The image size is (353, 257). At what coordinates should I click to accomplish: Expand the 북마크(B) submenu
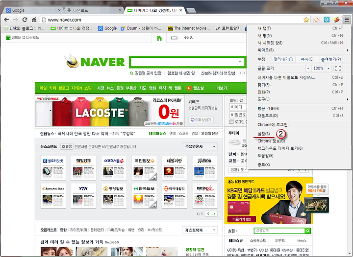click(x=303, y=50)
